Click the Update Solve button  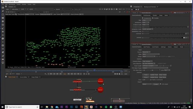tap(154, 77)
